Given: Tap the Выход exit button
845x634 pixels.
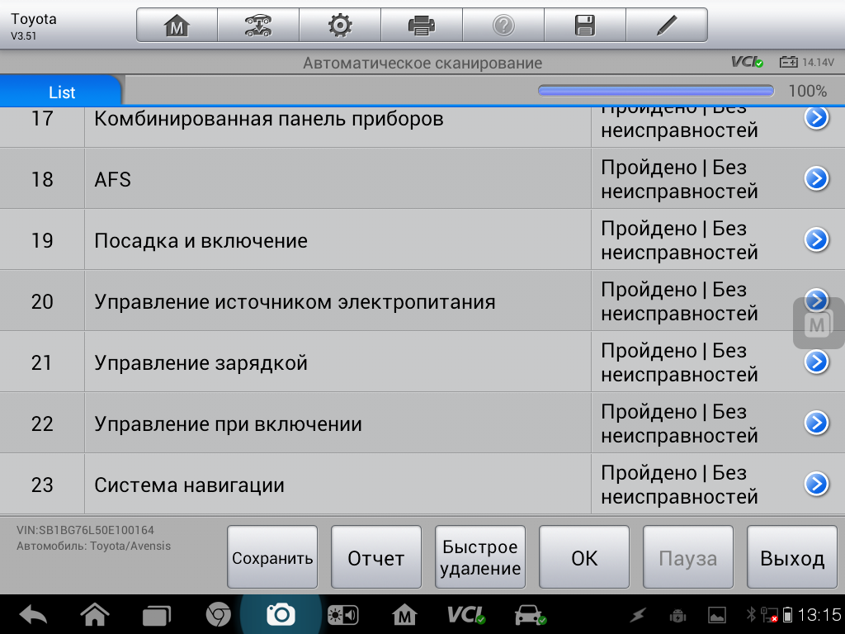Looking at the screenshot, I should click(x=791, y=558).
